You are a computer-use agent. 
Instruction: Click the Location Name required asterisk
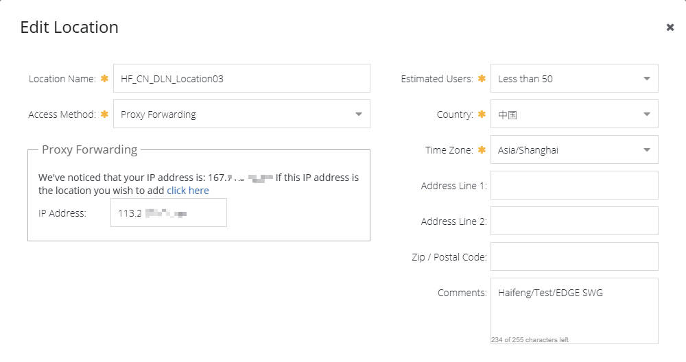[x=104, y=78]
